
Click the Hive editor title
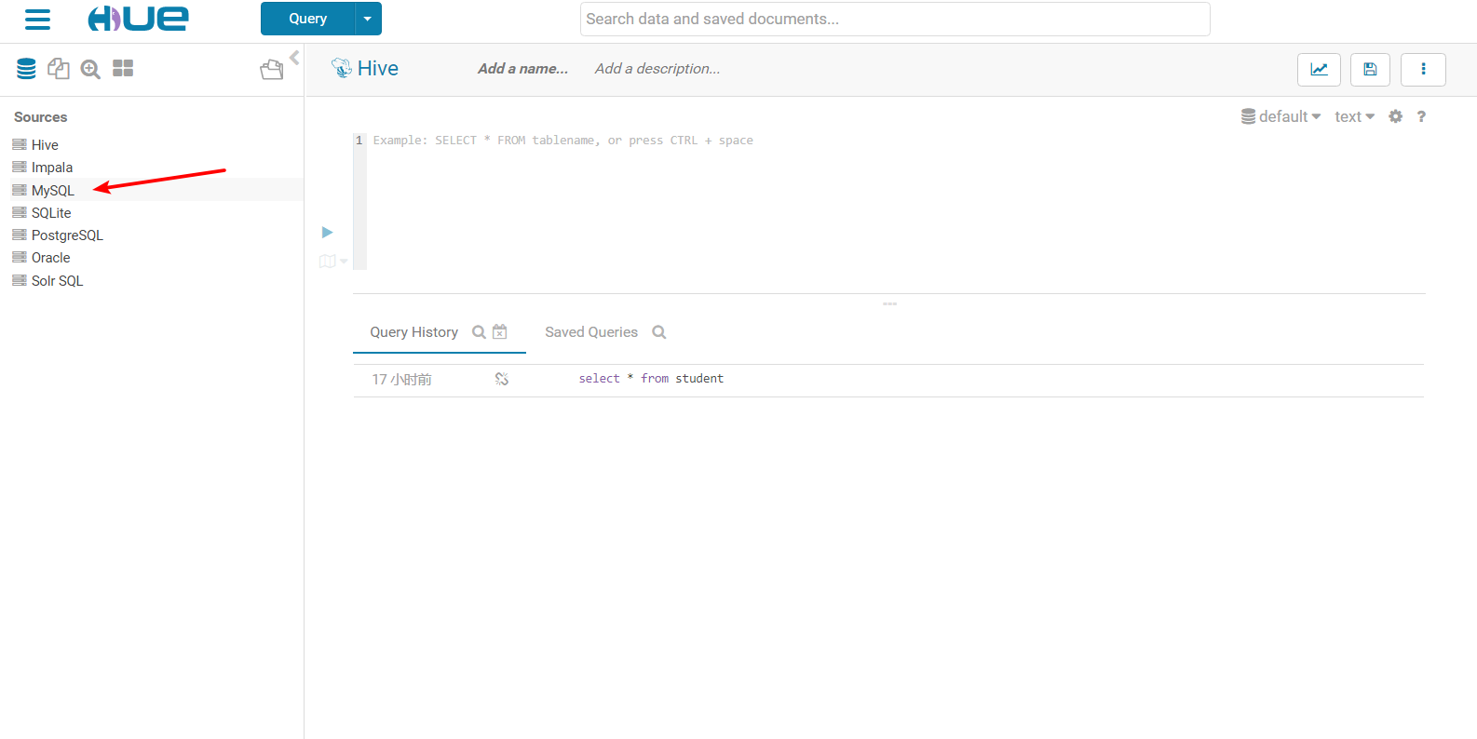point(378,68)
